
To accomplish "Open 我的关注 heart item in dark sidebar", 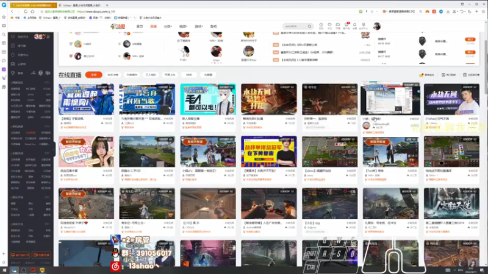I will 20,37.
